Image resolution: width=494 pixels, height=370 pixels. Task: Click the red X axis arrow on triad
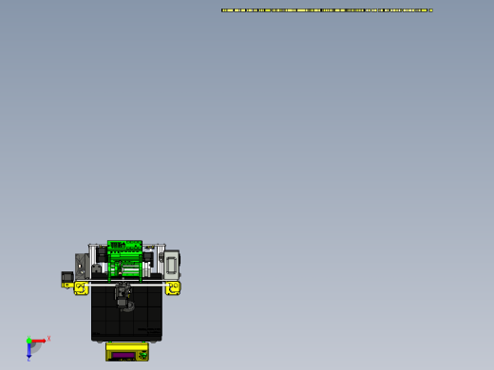tap(39, 341)
